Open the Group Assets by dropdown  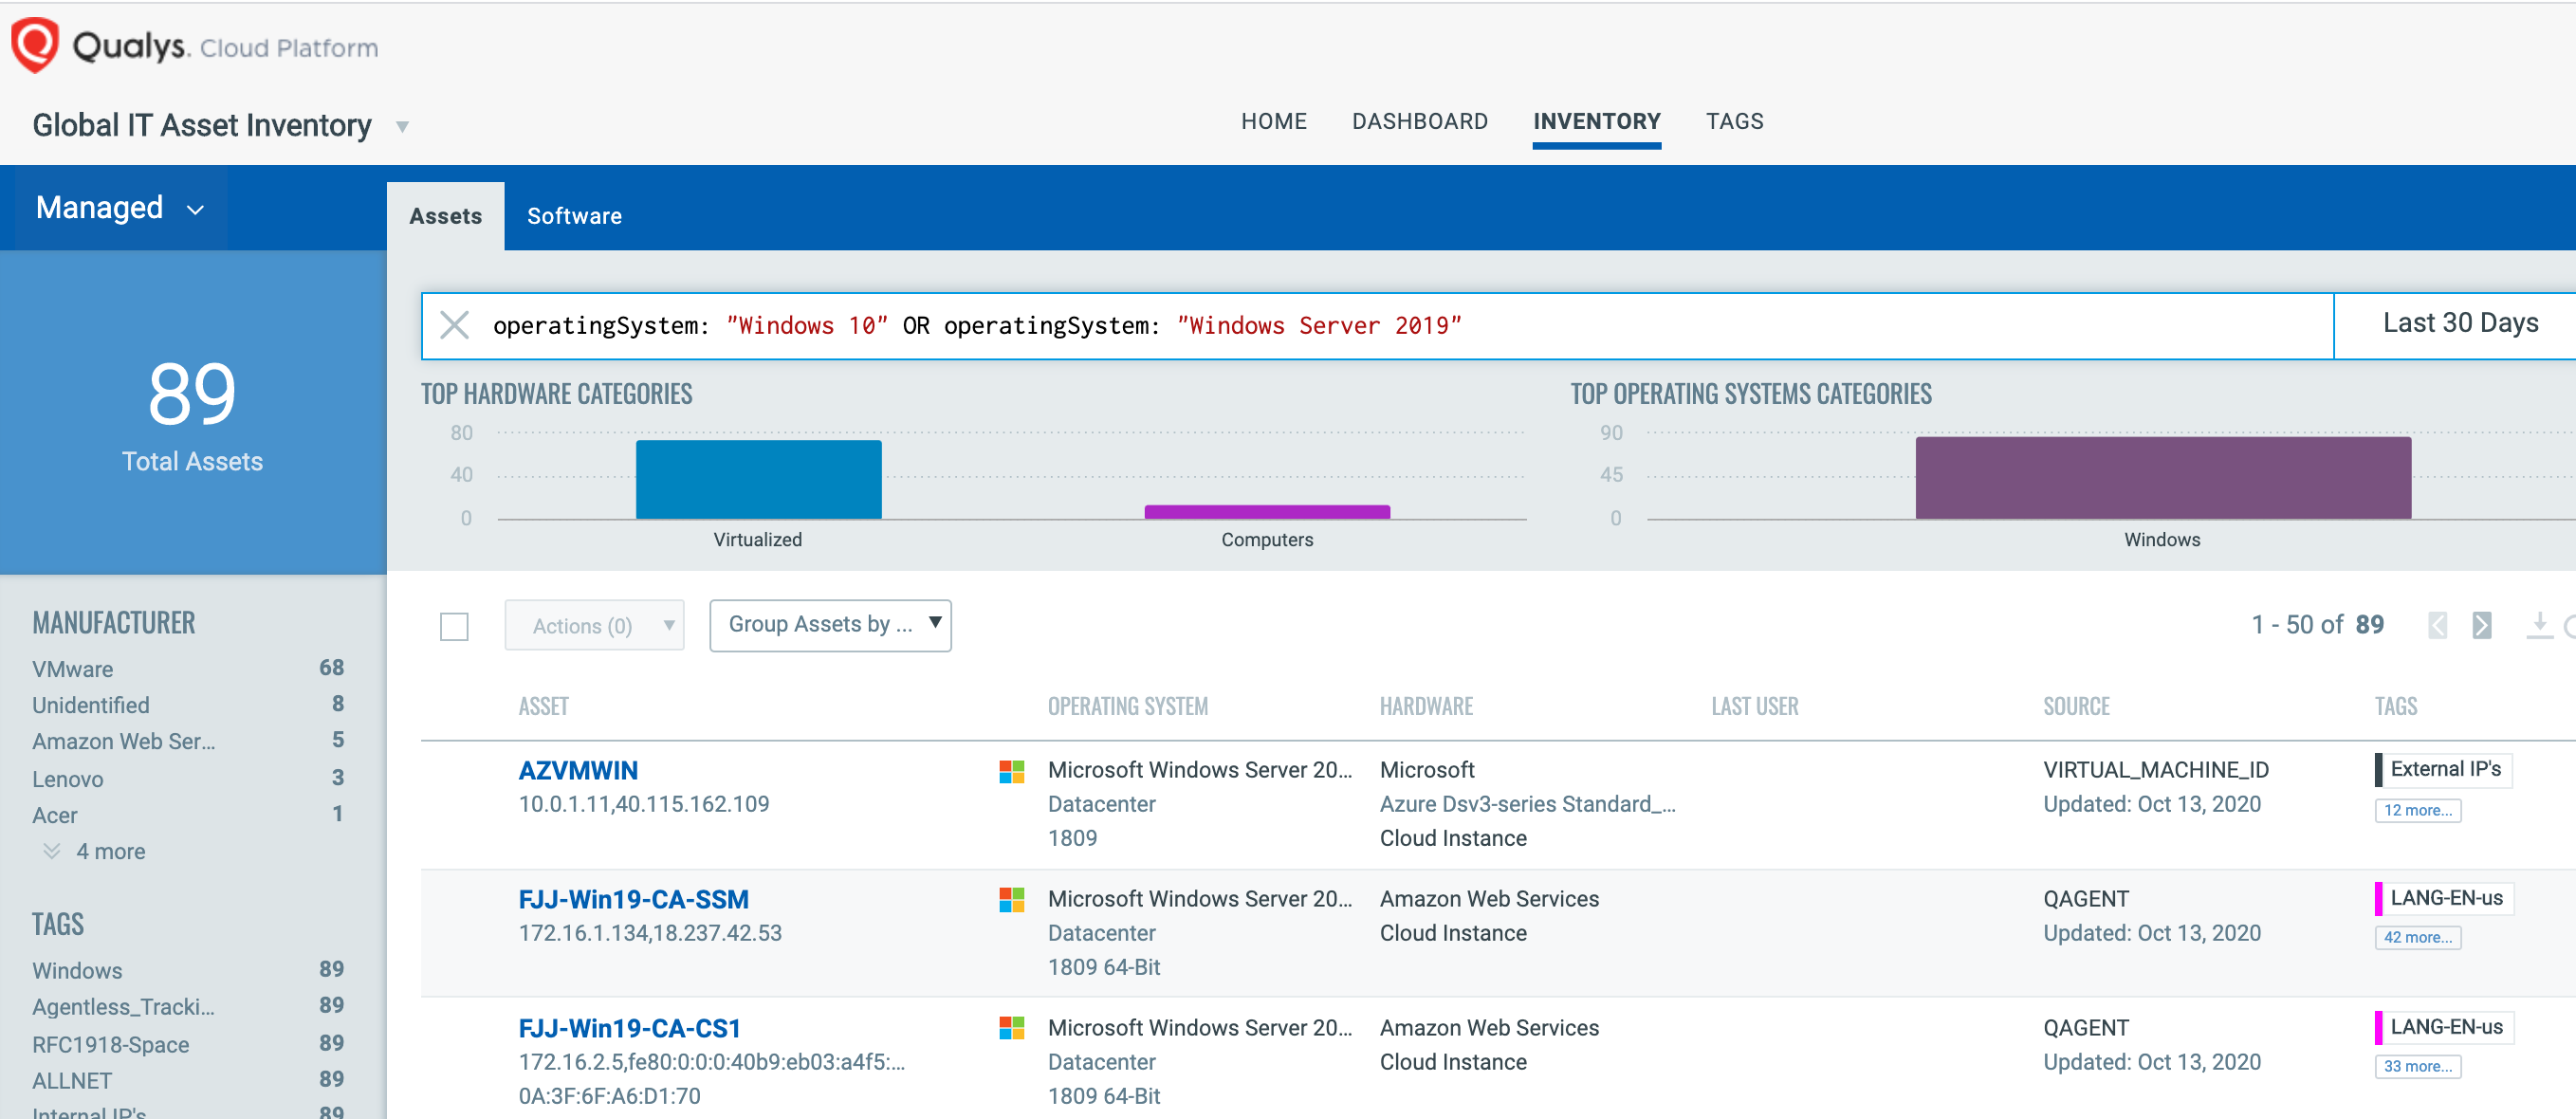830,625
